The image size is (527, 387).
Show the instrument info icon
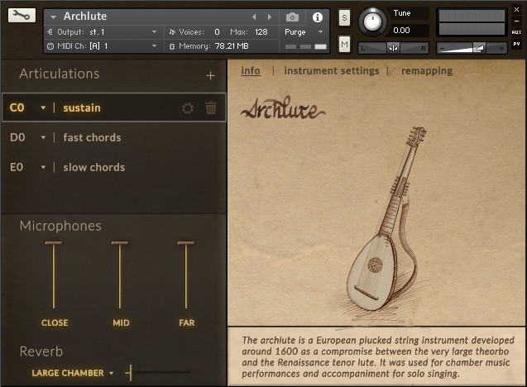pos(318,17)
